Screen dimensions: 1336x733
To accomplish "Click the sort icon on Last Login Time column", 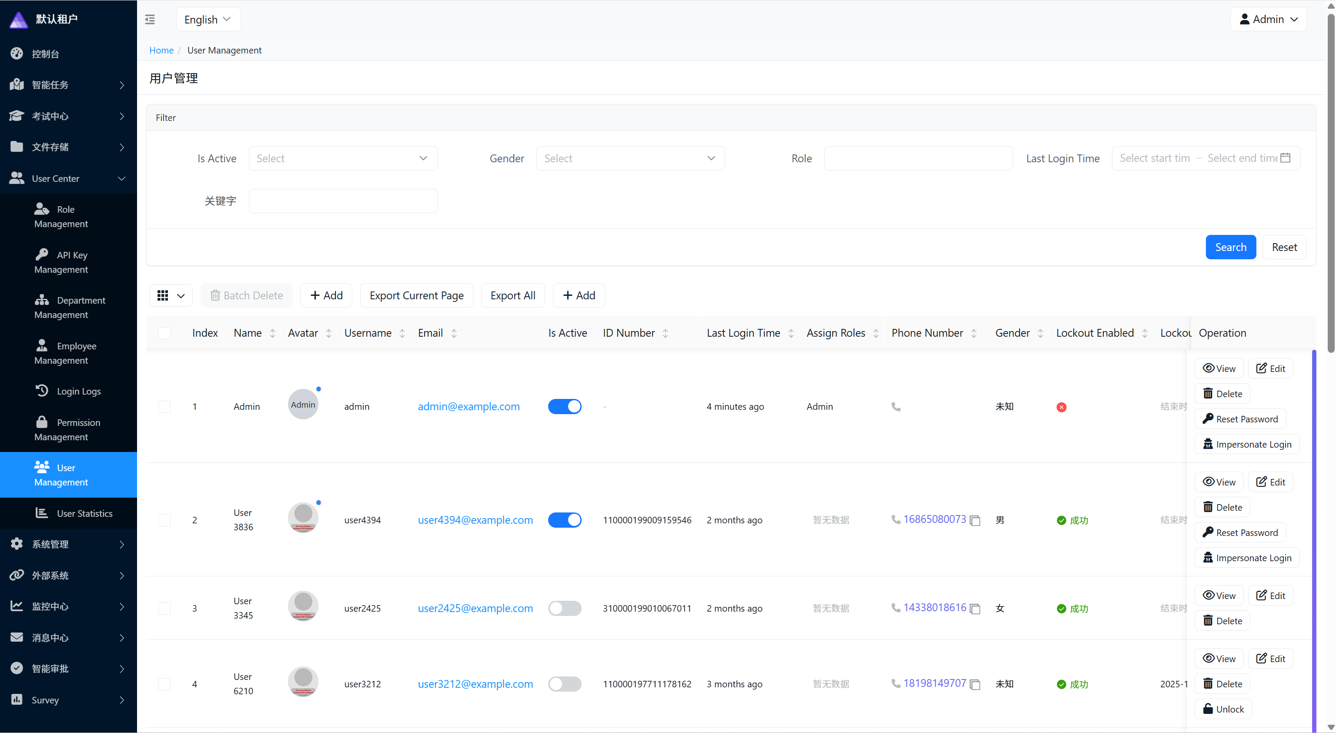I will click(x=791, y=333).
